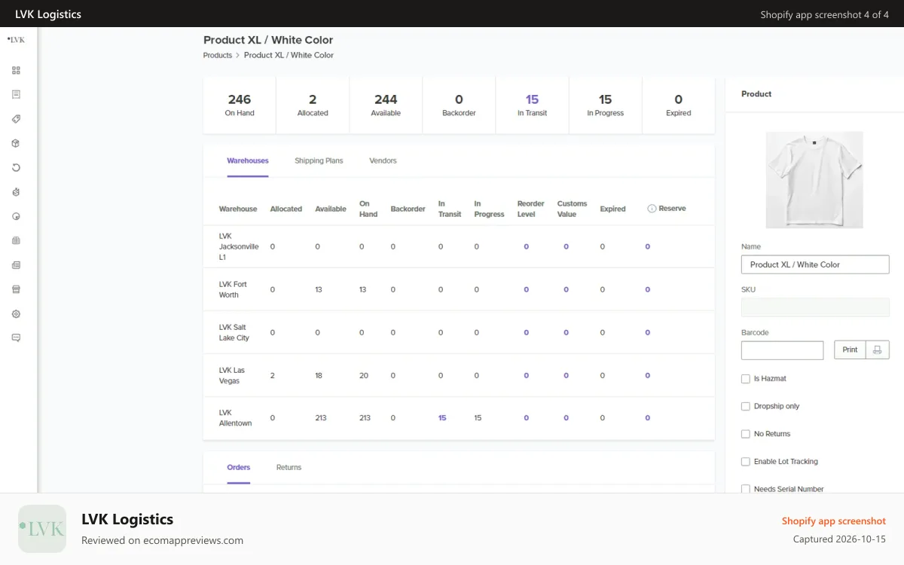The width and height of the screenshot is (904, 565).
Task: Click the Barcode input field
Action: 782,350
